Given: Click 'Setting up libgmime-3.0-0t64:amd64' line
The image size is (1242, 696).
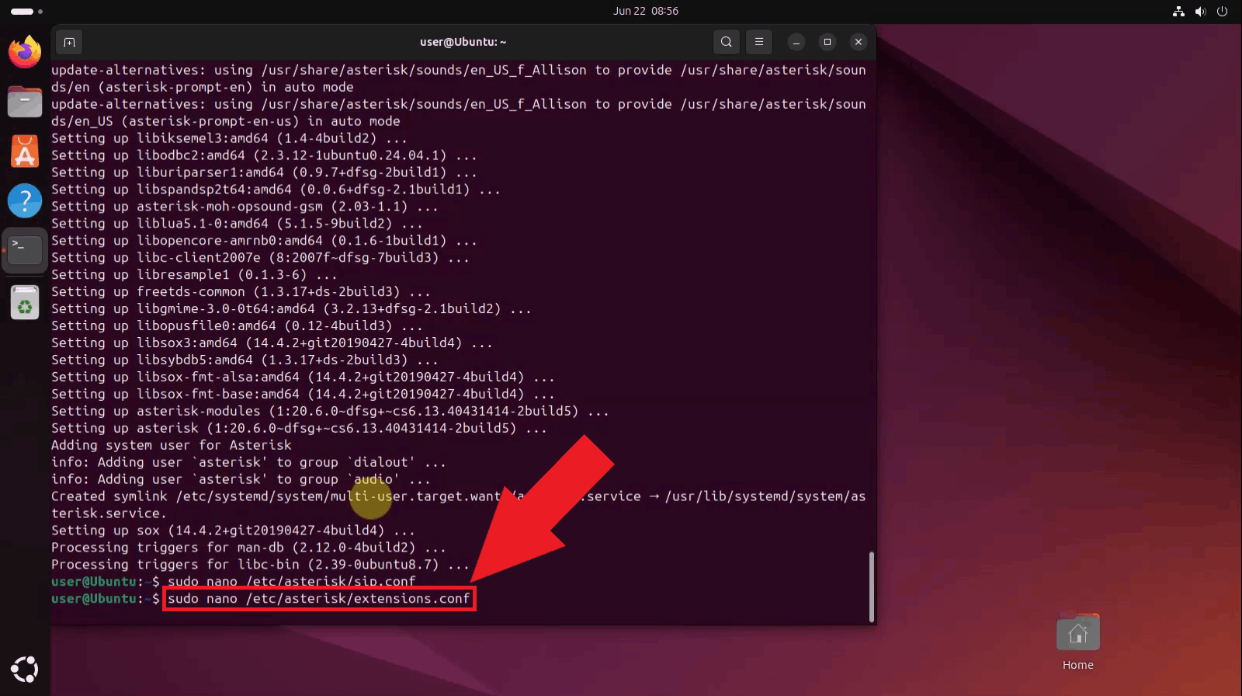Looking at the screenshot, I should coord(291,309).
